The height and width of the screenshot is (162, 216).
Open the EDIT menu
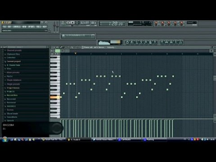[x=9, y=27]
